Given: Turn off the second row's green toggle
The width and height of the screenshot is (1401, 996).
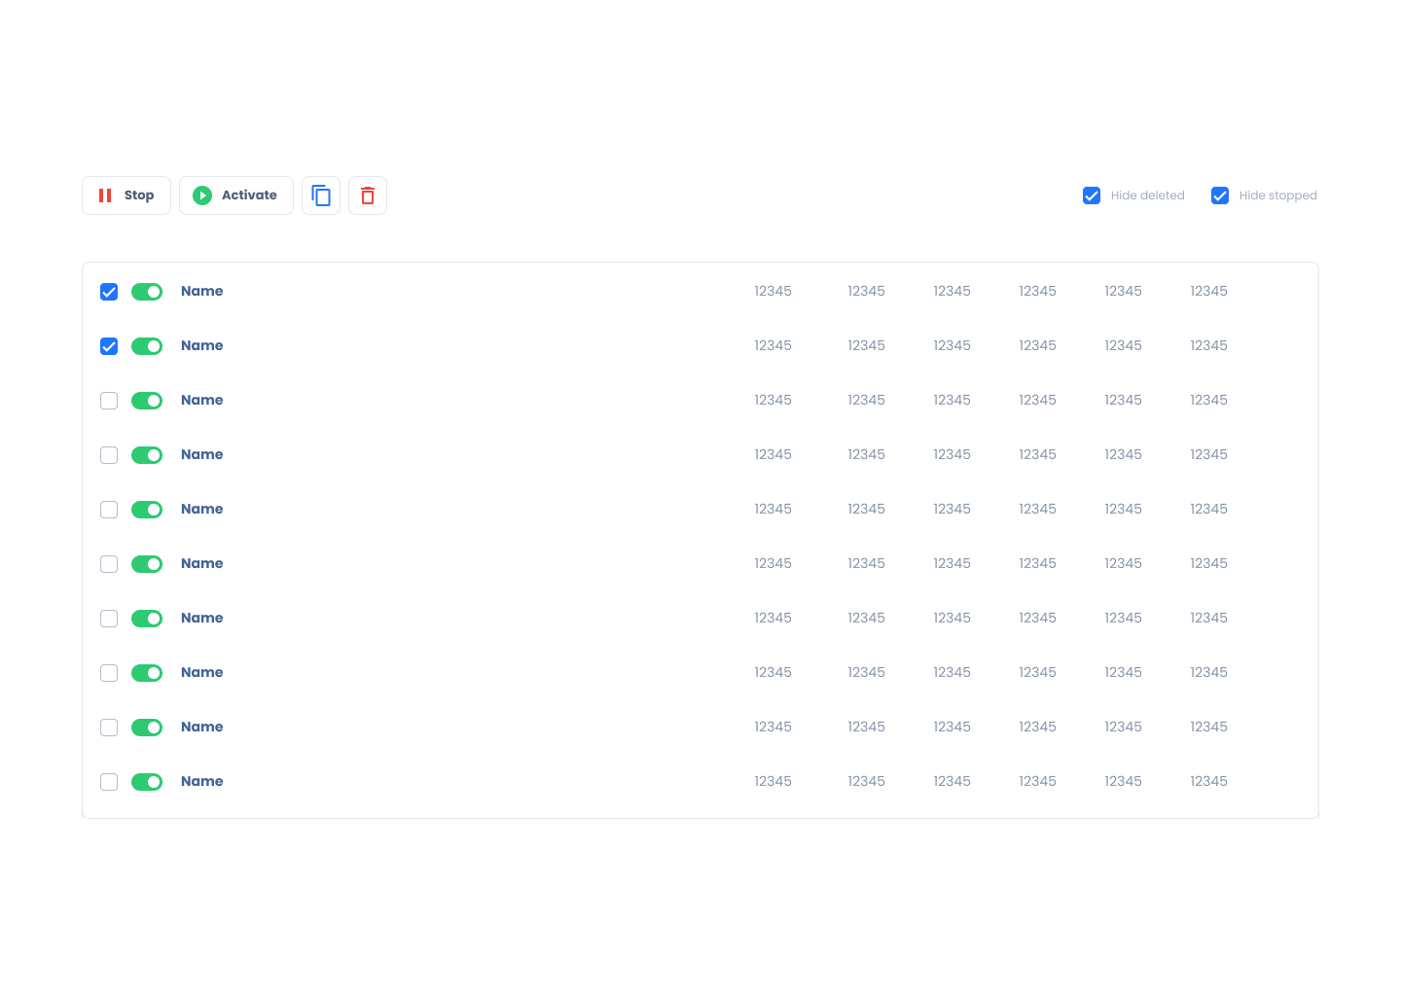Looking at the screenshot, I should 147,346.
